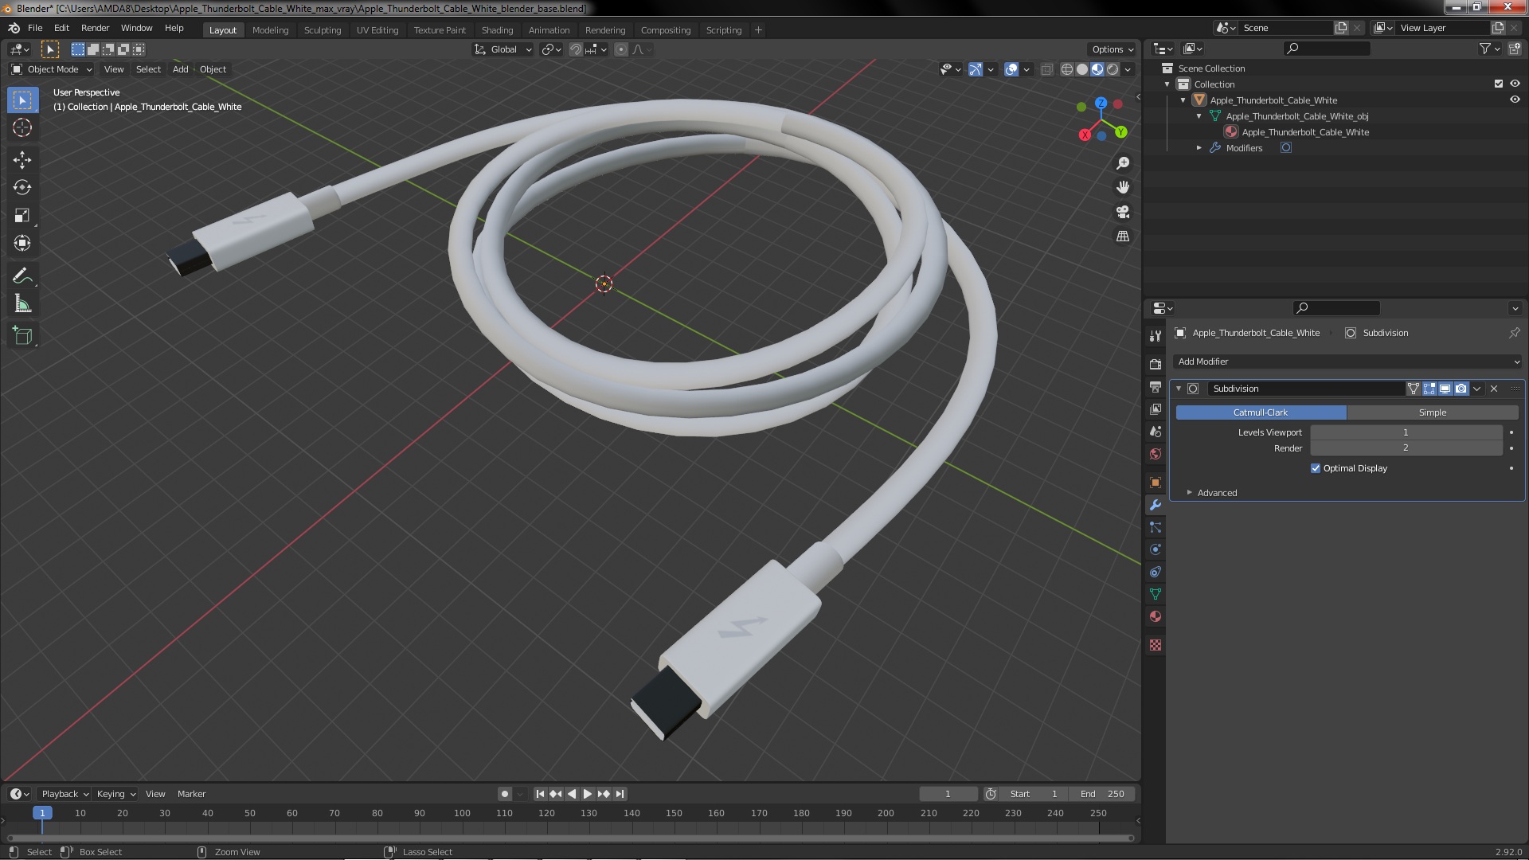Toggle camera view in viewport
This screenshot has width=1529, height=860.
(x=1123, y=212)
